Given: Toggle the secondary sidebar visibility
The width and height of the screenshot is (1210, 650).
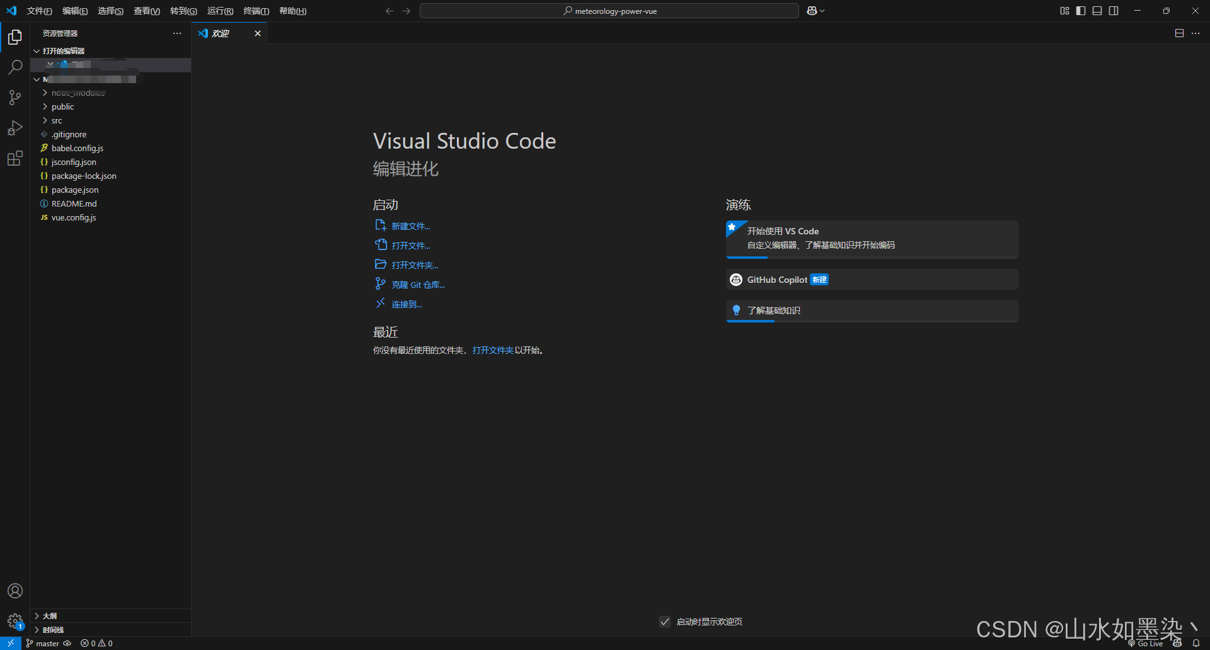Looking at the screenshot, I should pos(1114,11).
